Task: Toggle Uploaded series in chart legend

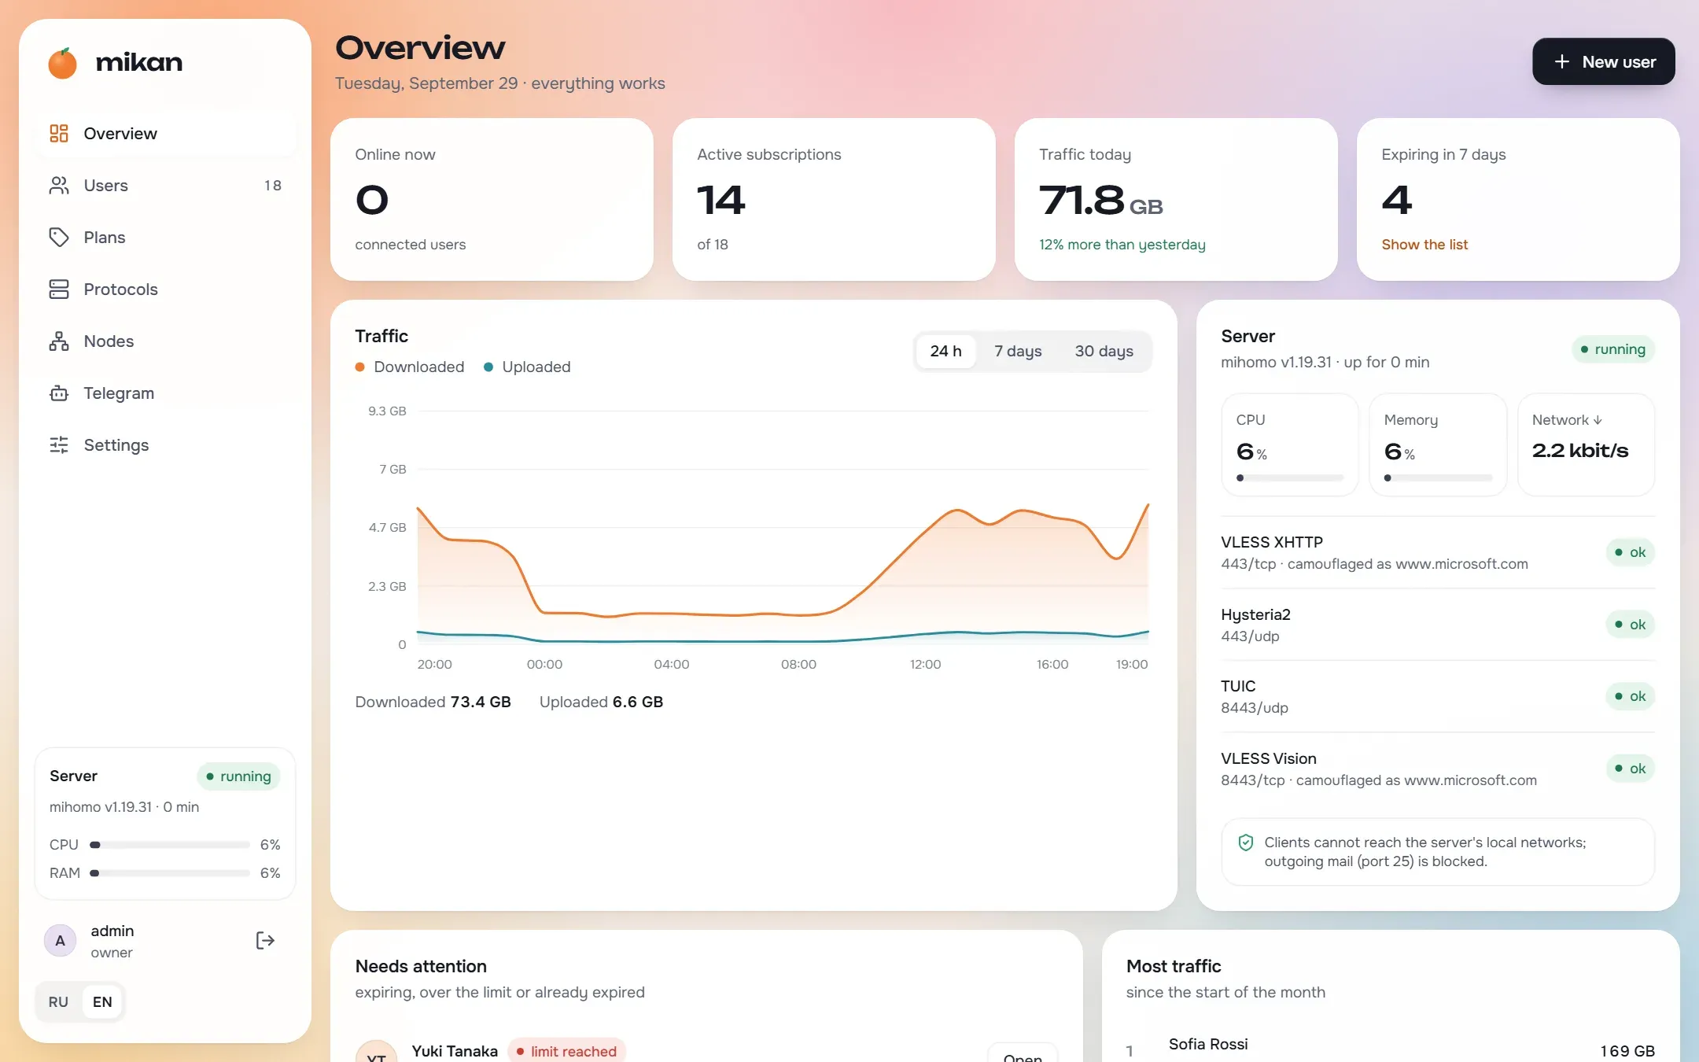Action: (x=527, y=367)
